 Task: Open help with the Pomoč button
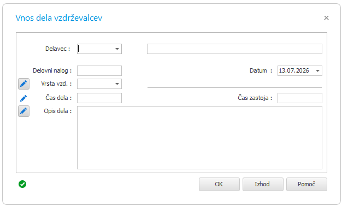306,184
